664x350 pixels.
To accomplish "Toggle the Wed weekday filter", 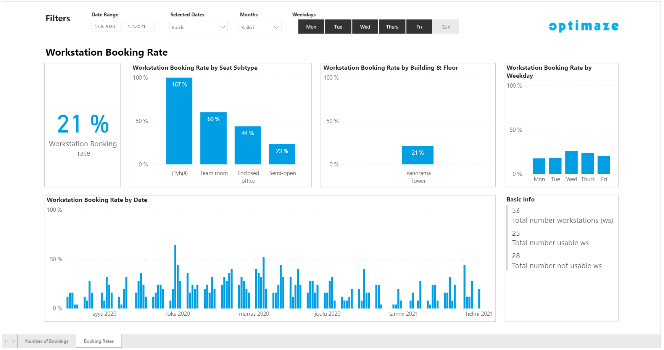I will coord(365,27).
